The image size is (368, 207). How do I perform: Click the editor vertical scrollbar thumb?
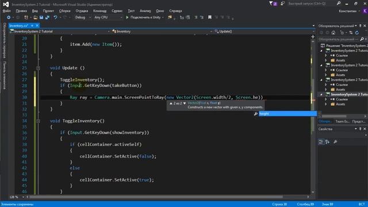313,106
